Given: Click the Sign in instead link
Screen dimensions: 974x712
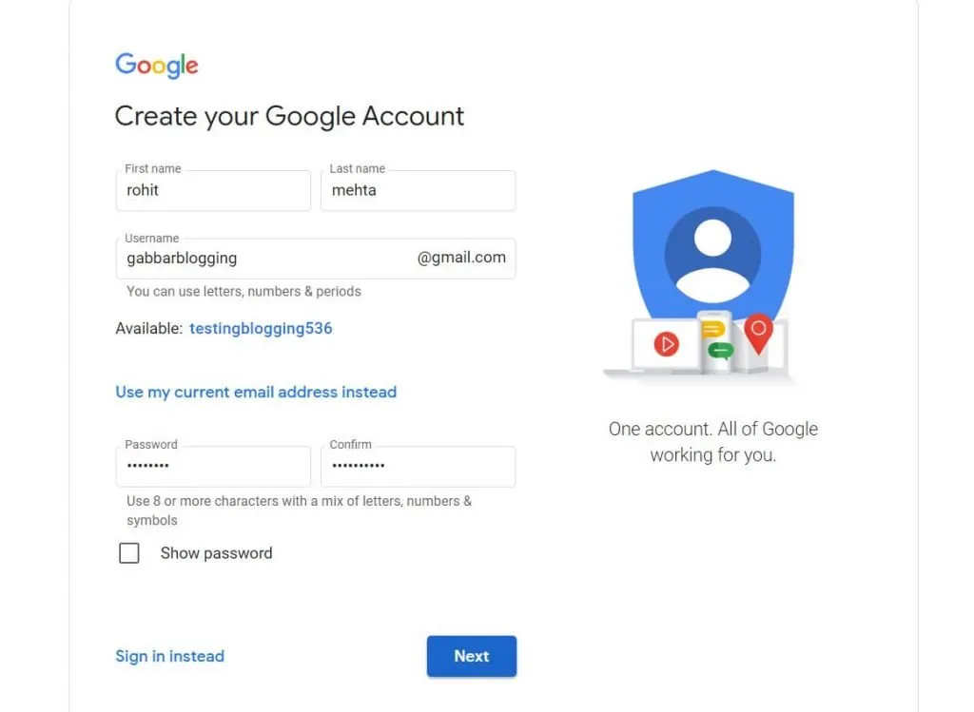Looking at the screenshot, I should [170, 656].
